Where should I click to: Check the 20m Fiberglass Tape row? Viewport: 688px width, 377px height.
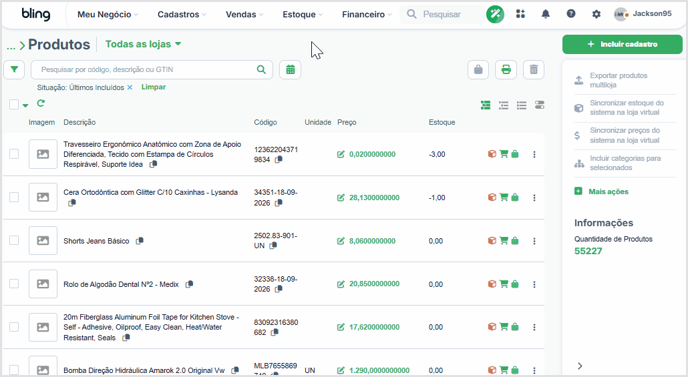point(14,327)
